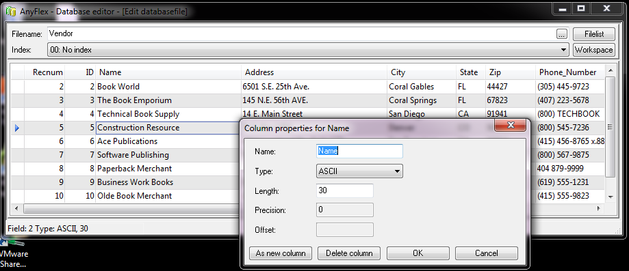Click the current record arrow marker on row 5
Screen dimensions: 629x271
(17, 128)
